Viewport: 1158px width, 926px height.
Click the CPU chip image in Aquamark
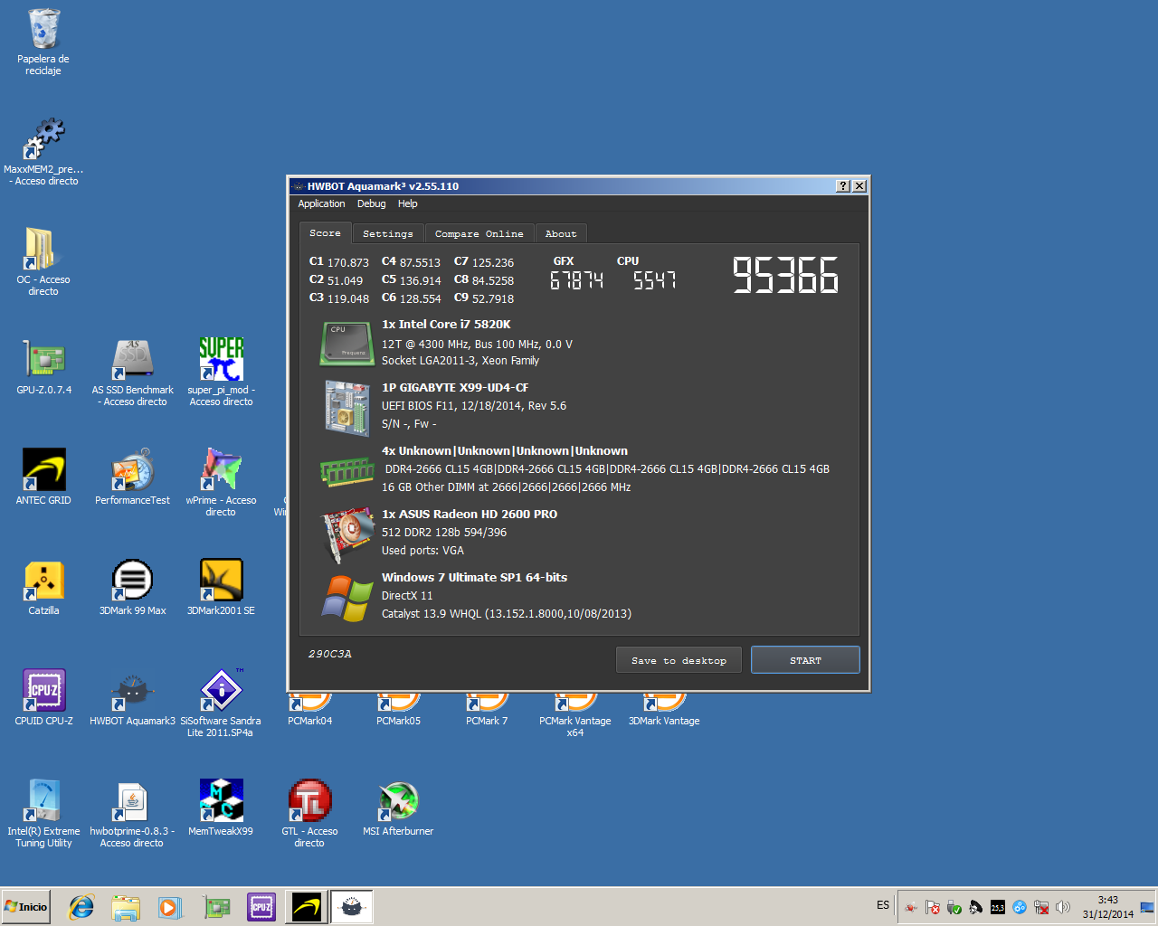(346, 344)
